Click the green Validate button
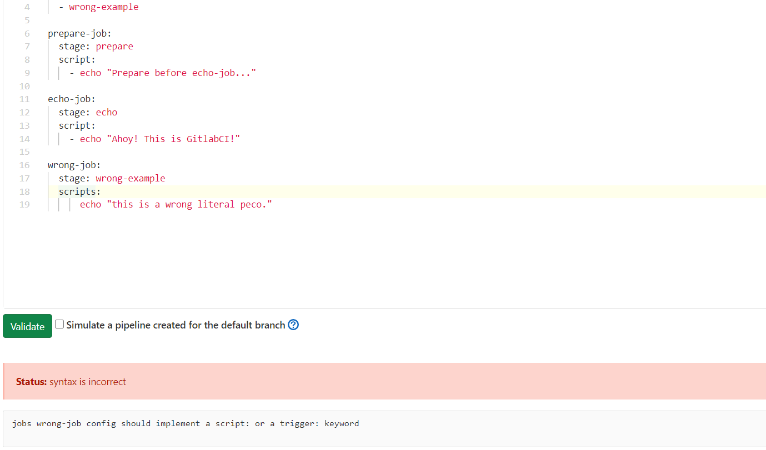766x450 pixels. coord(27,326)
